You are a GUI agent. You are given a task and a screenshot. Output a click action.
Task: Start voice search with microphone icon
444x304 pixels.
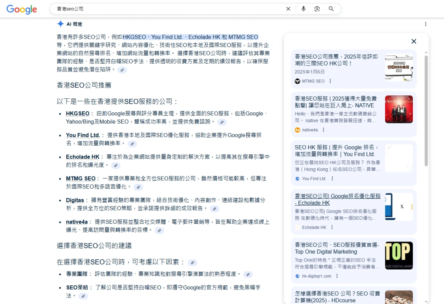[304, 9]
